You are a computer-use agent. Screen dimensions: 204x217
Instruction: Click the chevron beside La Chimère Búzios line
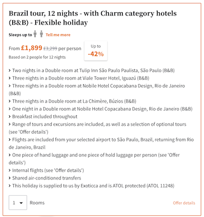coord(10,101)
